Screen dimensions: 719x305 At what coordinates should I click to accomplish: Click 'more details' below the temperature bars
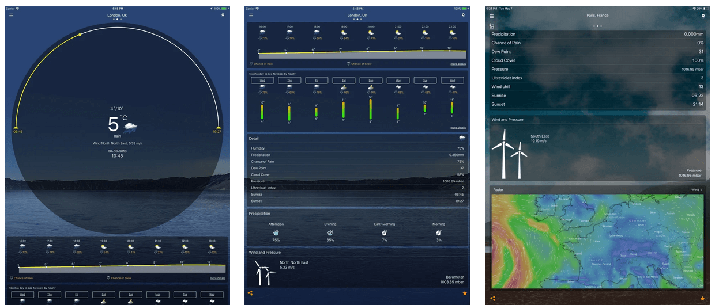(458, 127)
